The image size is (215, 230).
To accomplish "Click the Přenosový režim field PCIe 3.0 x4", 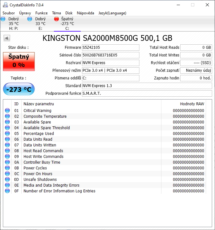I will point(111,70).
